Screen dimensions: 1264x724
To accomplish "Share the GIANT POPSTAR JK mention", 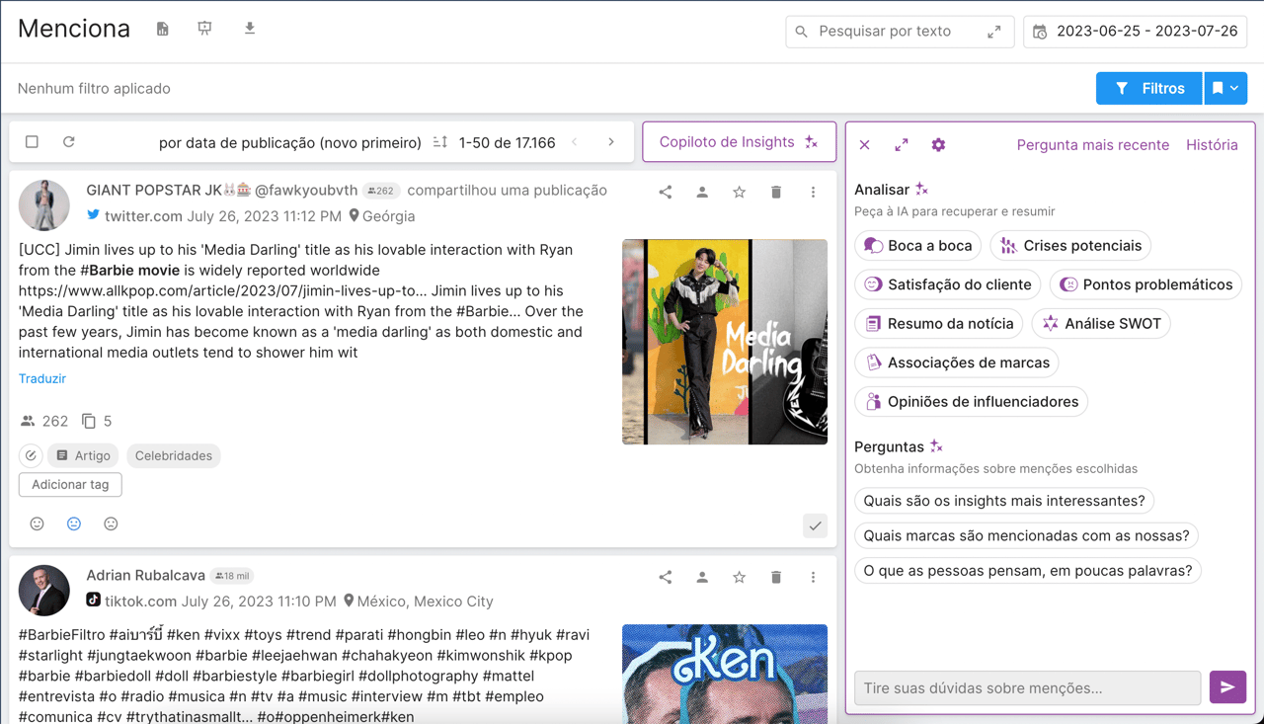I will (x=666, y=193).
